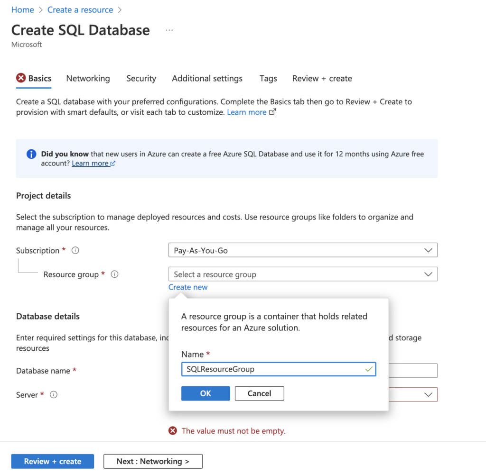Switch to the Networking tab
Image resolution: width=486 pixels, height=474 pixels.
click(x=88, y=78)
